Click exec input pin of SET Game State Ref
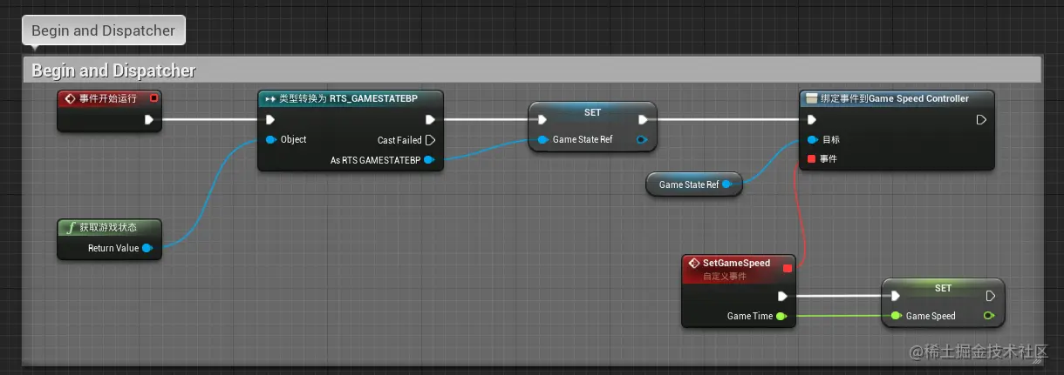This screenshot has width=1064, height=375. pyautogui.click(x=542, y=120)
